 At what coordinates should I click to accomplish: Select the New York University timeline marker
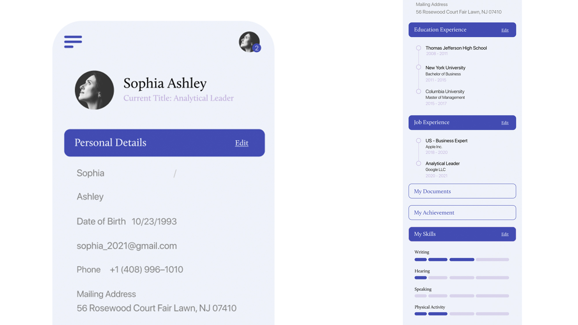point(418,67)
